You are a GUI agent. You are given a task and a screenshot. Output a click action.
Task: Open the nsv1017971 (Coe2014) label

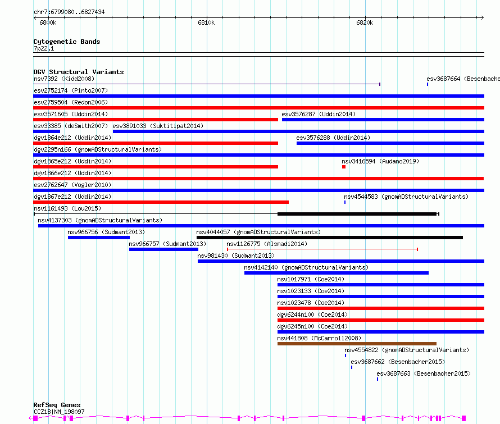311,279
